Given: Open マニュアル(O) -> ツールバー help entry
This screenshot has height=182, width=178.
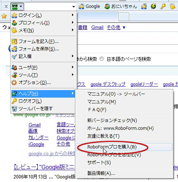Looking at the screenshot, I should click(x=124, y=94).
